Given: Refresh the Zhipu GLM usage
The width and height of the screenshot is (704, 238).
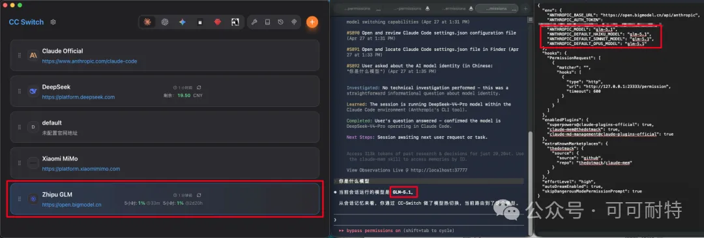Looking at the screenshot, I should pos(199,196).
